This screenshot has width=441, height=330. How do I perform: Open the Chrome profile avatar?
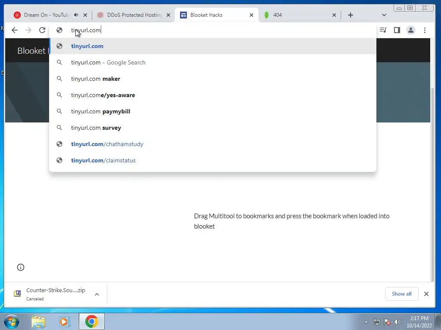coord(411,30)
